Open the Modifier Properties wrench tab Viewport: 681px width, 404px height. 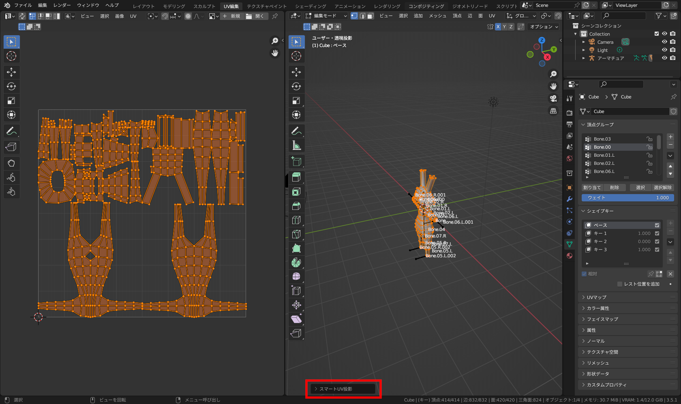coord(569,199)
